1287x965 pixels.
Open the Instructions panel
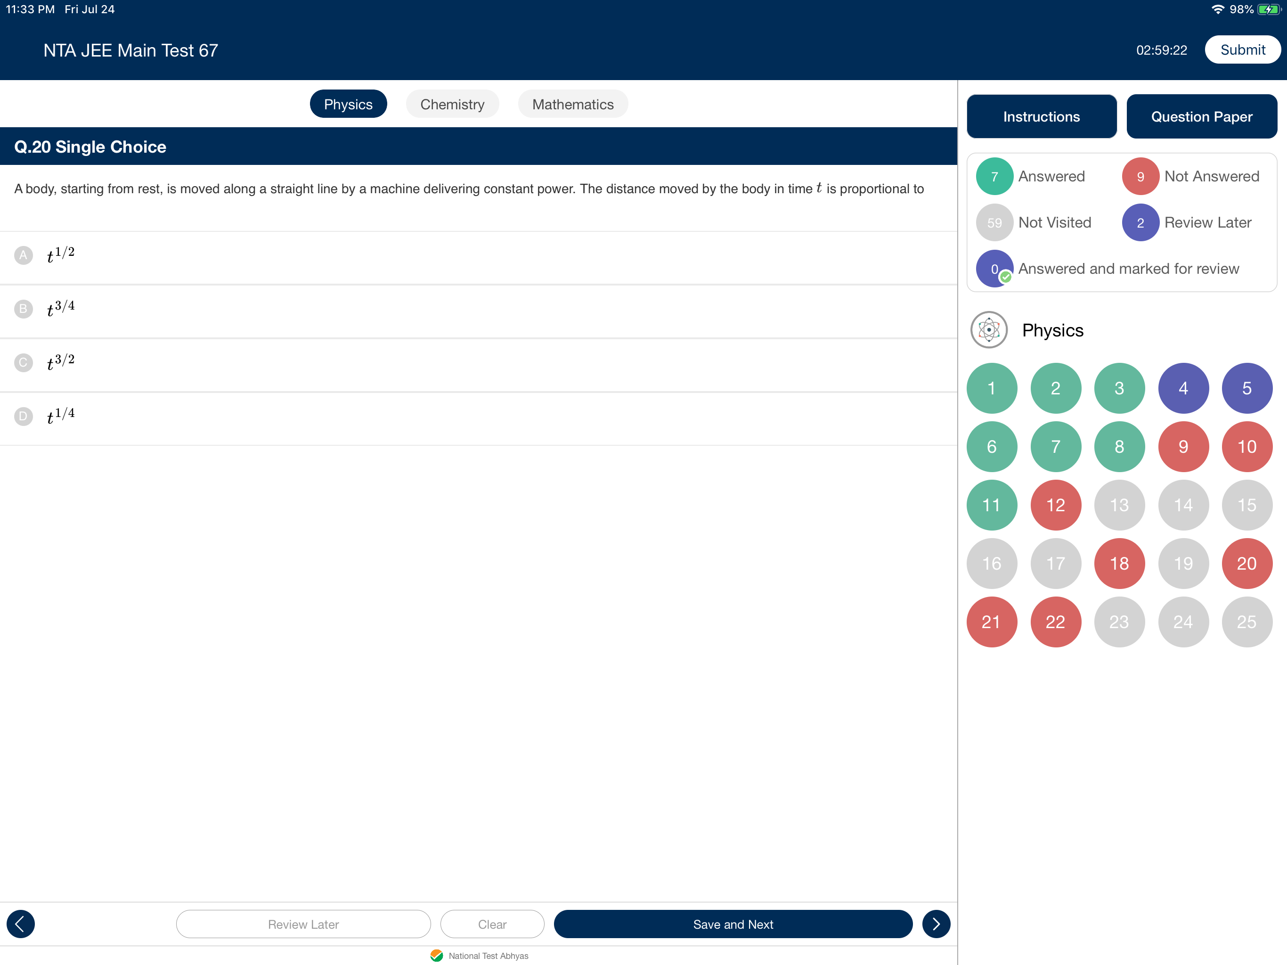pyautogui.click(x=1041, y=116)
